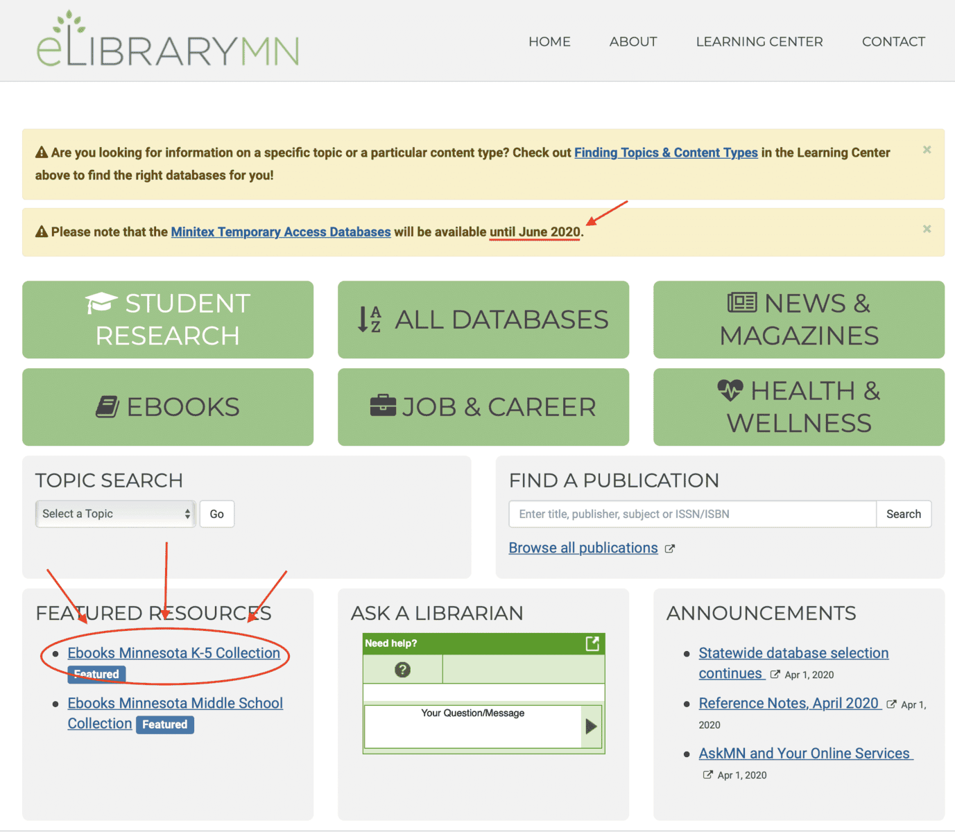Open Job & Career resources
955x832 pixels.
pyautogui.click(x=483, y=407)
